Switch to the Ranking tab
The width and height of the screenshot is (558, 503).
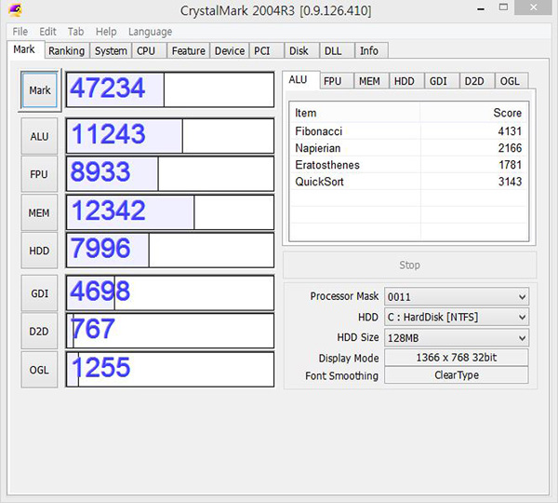click(67, 51)
